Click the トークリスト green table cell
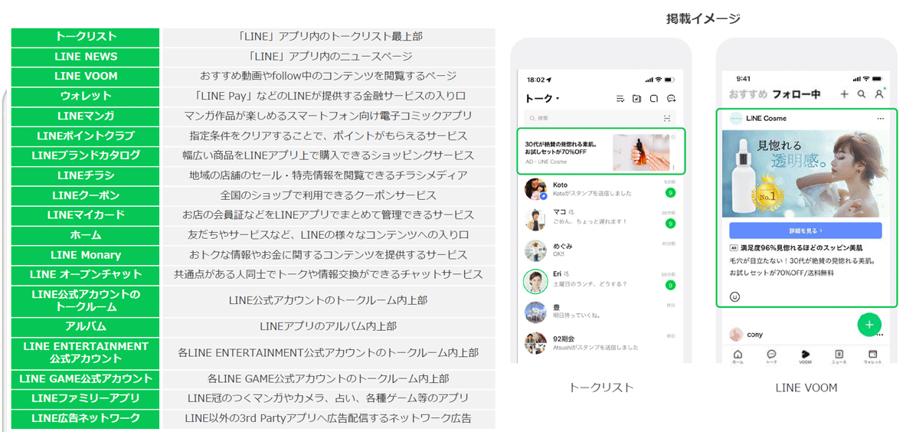The image size is (919, 432). 86,37
